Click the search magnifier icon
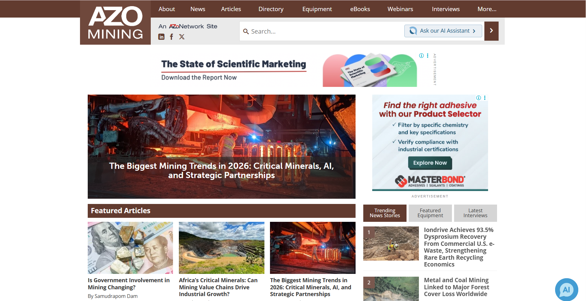This screenshot has width=586, height=301. [246, 31]
